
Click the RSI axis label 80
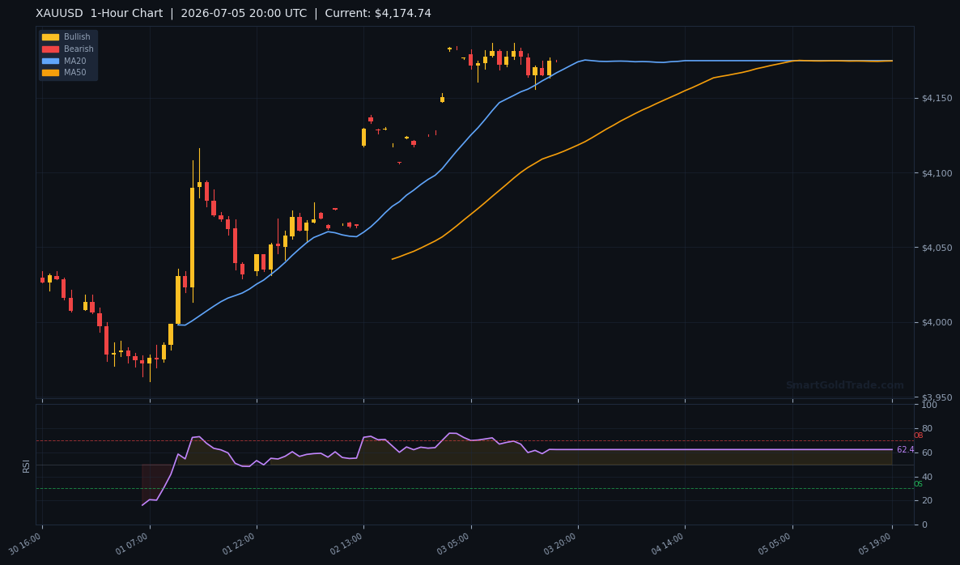click(926, 429)
